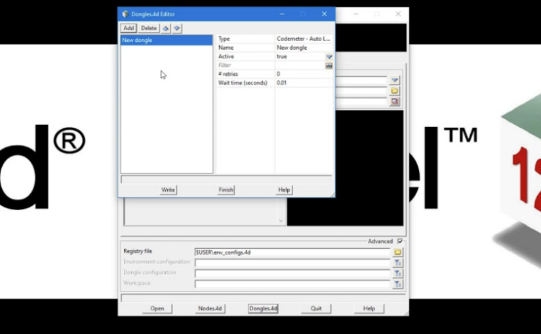541x334 pixels.
Task: Click Help in Dongles.4d Editor
Action: tap(284, 190)
